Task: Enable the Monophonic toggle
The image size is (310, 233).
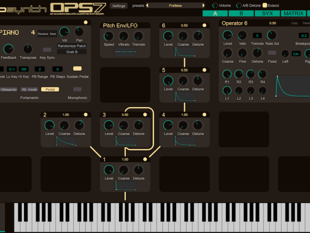Action: click(x=77, y=89)
